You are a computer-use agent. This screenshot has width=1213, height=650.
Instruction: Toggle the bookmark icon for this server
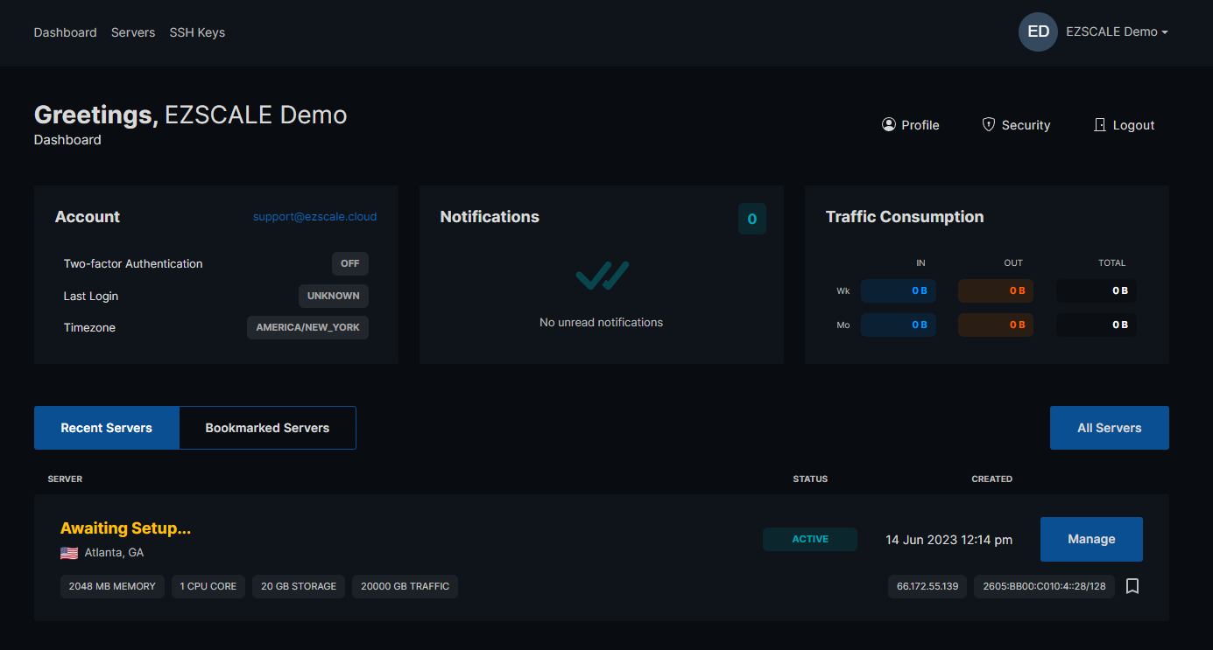(x=1132, y=586)
